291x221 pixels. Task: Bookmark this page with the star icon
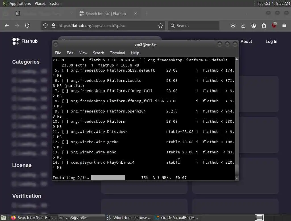click(161, 26)
